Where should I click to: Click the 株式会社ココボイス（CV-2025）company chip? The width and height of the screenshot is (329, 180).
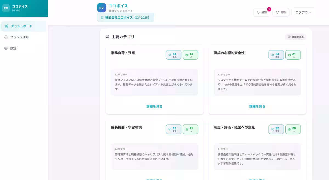tap(125, 17)
